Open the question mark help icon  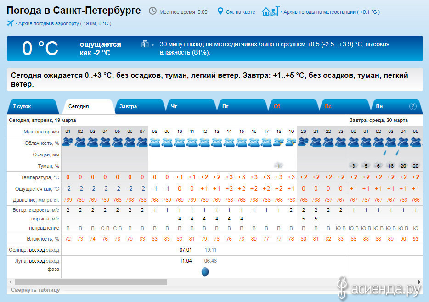click(x=412, y=106)
